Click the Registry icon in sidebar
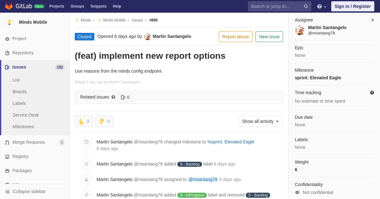 point(7,157)
